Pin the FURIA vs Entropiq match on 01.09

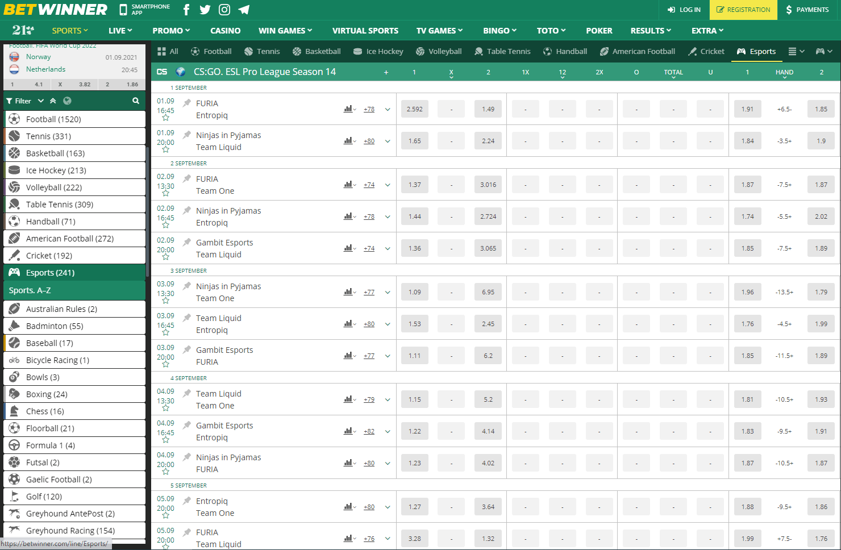[x=187, y=103]
